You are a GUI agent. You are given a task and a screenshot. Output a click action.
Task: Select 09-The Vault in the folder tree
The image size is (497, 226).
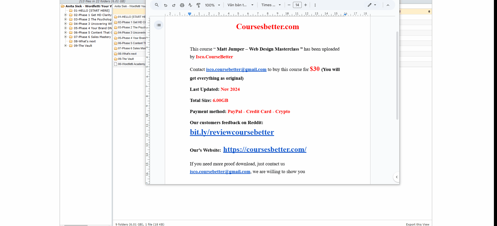point(83,46)
